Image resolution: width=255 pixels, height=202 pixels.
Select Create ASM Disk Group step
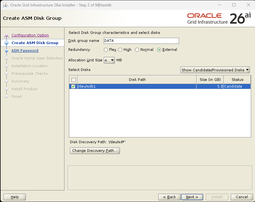click(35, 43)
